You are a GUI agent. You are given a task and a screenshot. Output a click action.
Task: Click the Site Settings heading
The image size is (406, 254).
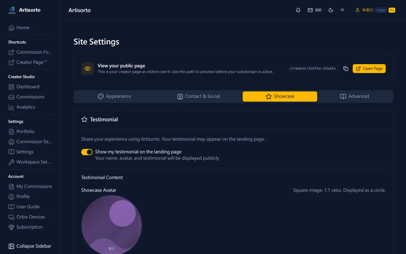click(x=96, y=42)
